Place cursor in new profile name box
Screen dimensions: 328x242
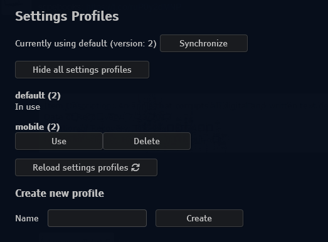[x=97, y=218]
